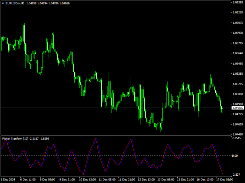Click the 11 Dec 21:00 time label

[127, 180]
